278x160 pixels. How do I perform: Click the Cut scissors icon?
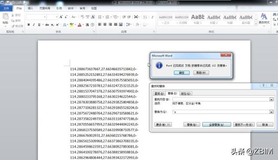(13, 15)
